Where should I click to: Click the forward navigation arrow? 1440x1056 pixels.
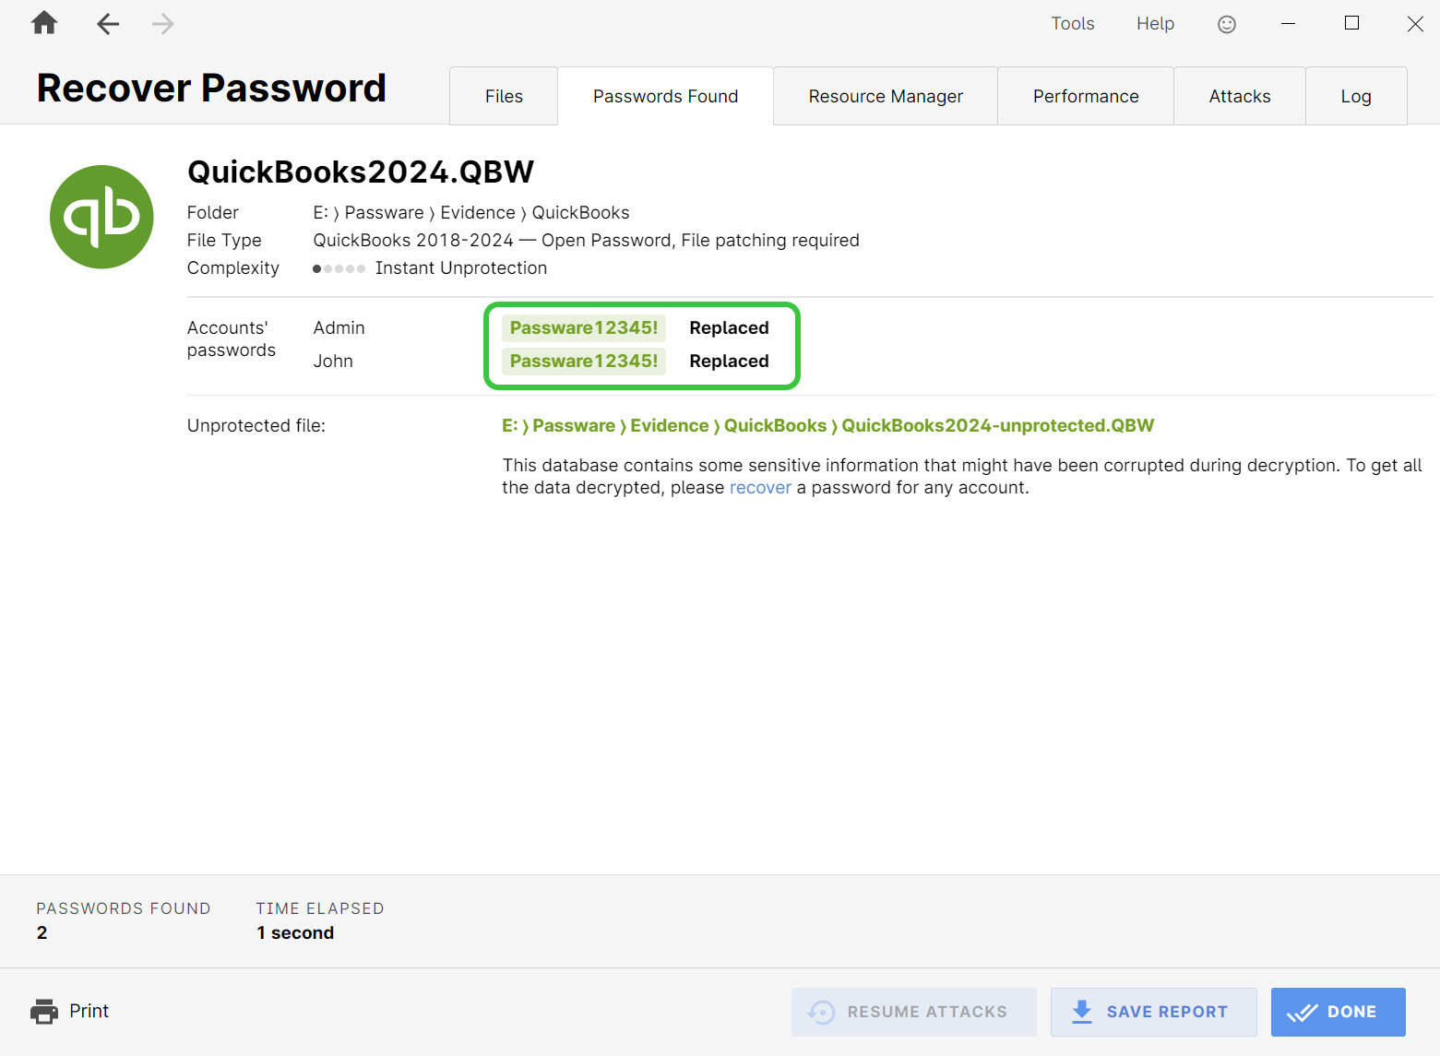(x=162, y=24)
